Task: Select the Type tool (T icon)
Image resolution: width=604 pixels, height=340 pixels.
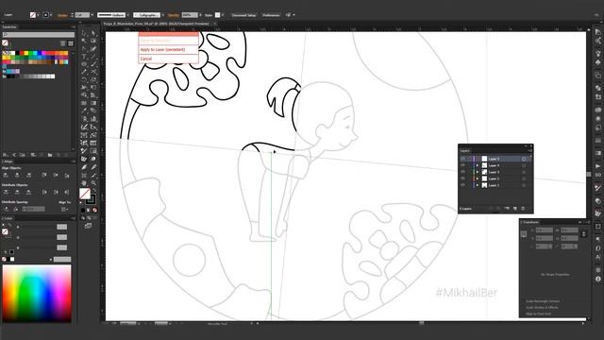Action: click(x=84, y=57)
